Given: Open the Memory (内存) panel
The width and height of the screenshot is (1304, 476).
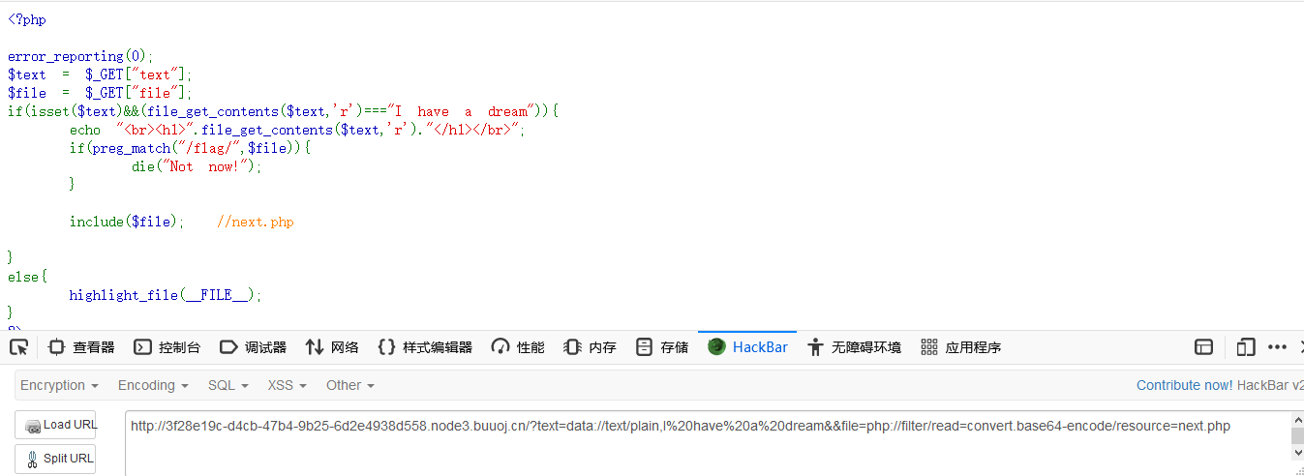Looking at the screenshot, I should 590,347.
